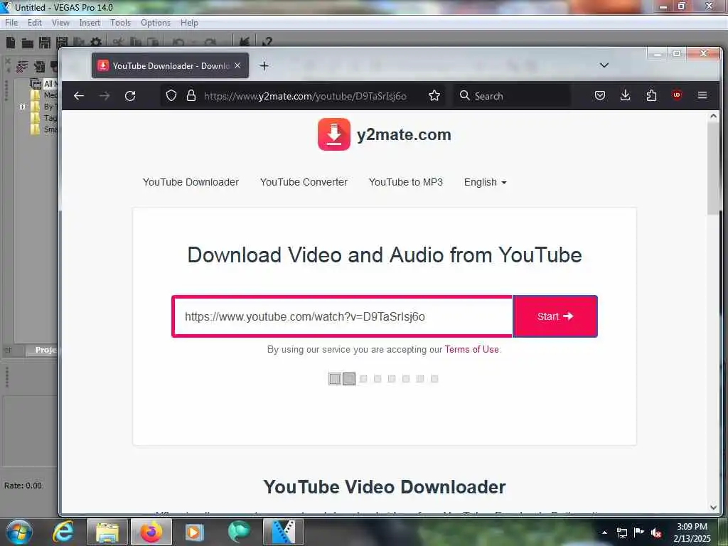Click the Firefox Search box
The image size is (728, 546).
pos(513,96)
